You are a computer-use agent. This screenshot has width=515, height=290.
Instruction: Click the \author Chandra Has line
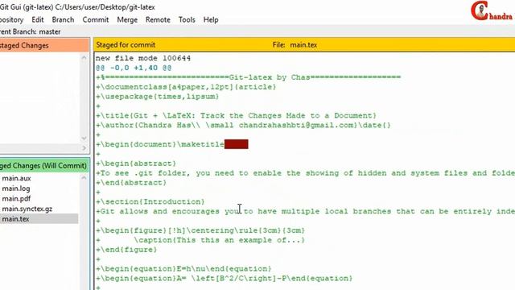(243, 126)
